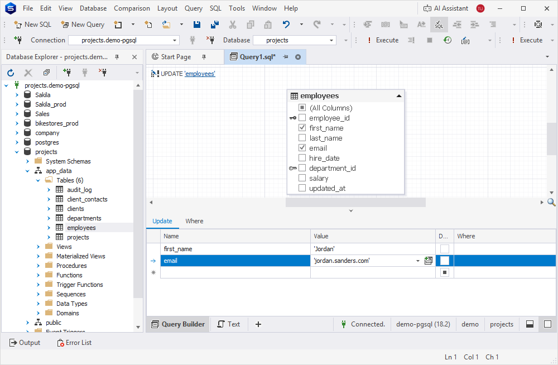Open the Database dropdown

coord(331,40)
